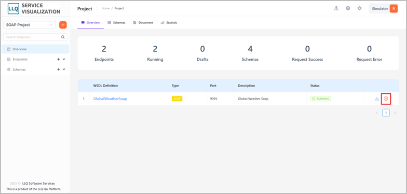
Task: Open the Simulator user menu
Action: pyautogui.click(x=384, y=8)
